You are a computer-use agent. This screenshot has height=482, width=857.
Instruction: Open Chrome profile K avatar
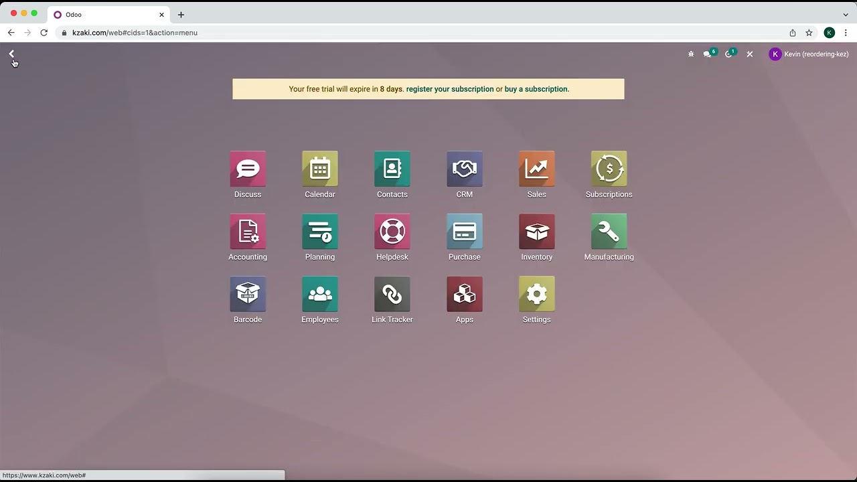[x=830, y=33]
